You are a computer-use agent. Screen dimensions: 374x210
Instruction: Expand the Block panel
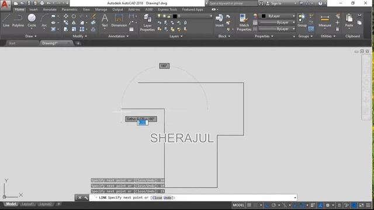point(224,36)
